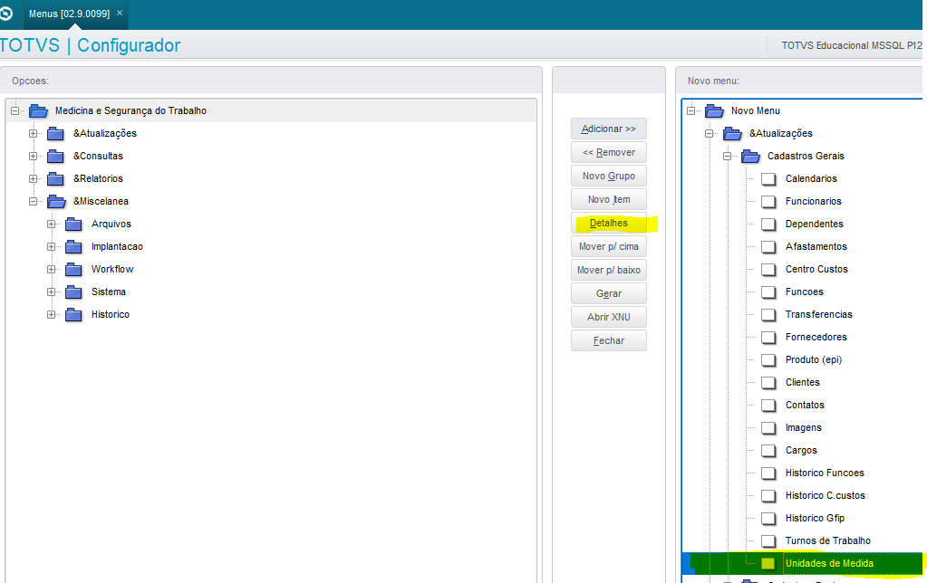Screen dimensions: 927x583
Task: Check the Clientes item box
Action: [x=768, y=383]
